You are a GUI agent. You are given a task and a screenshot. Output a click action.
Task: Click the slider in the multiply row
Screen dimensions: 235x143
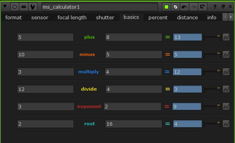tap(212, 71)
